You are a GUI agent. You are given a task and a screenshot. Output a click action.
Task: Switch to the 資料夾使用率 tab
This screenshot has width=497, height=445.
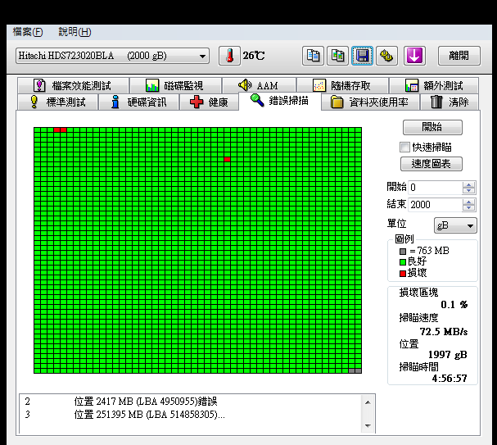pyautogui.click(x=370, y=102)
